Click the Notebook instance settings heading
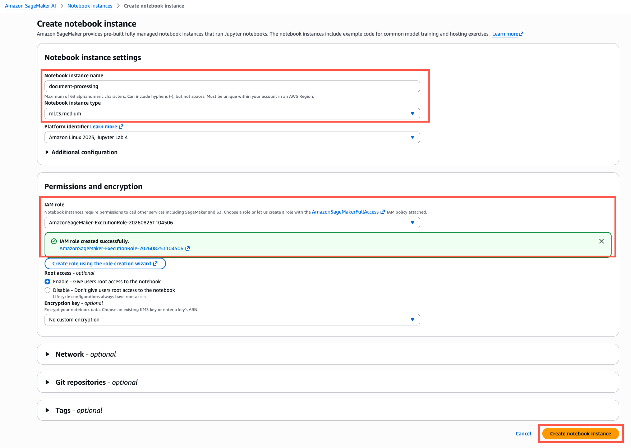This screenshot has height=448, width=631. coord(93,58)
